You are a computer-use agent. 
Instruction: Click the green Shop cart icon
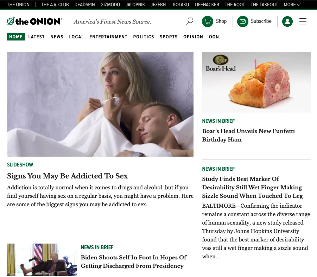208,21
